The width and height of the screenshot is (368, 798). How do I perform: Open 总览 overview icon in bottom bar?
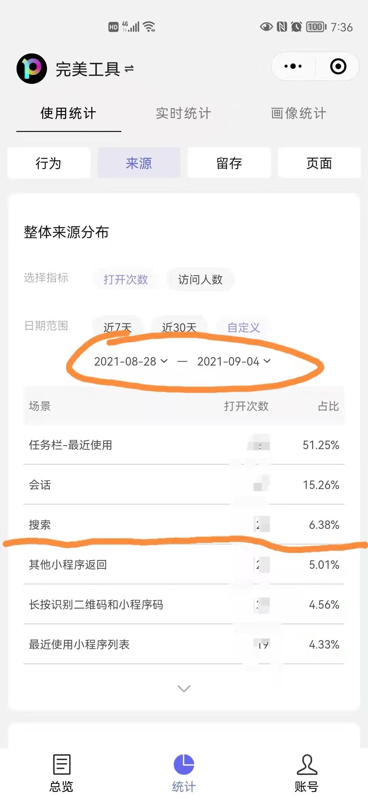pos(62,764)
